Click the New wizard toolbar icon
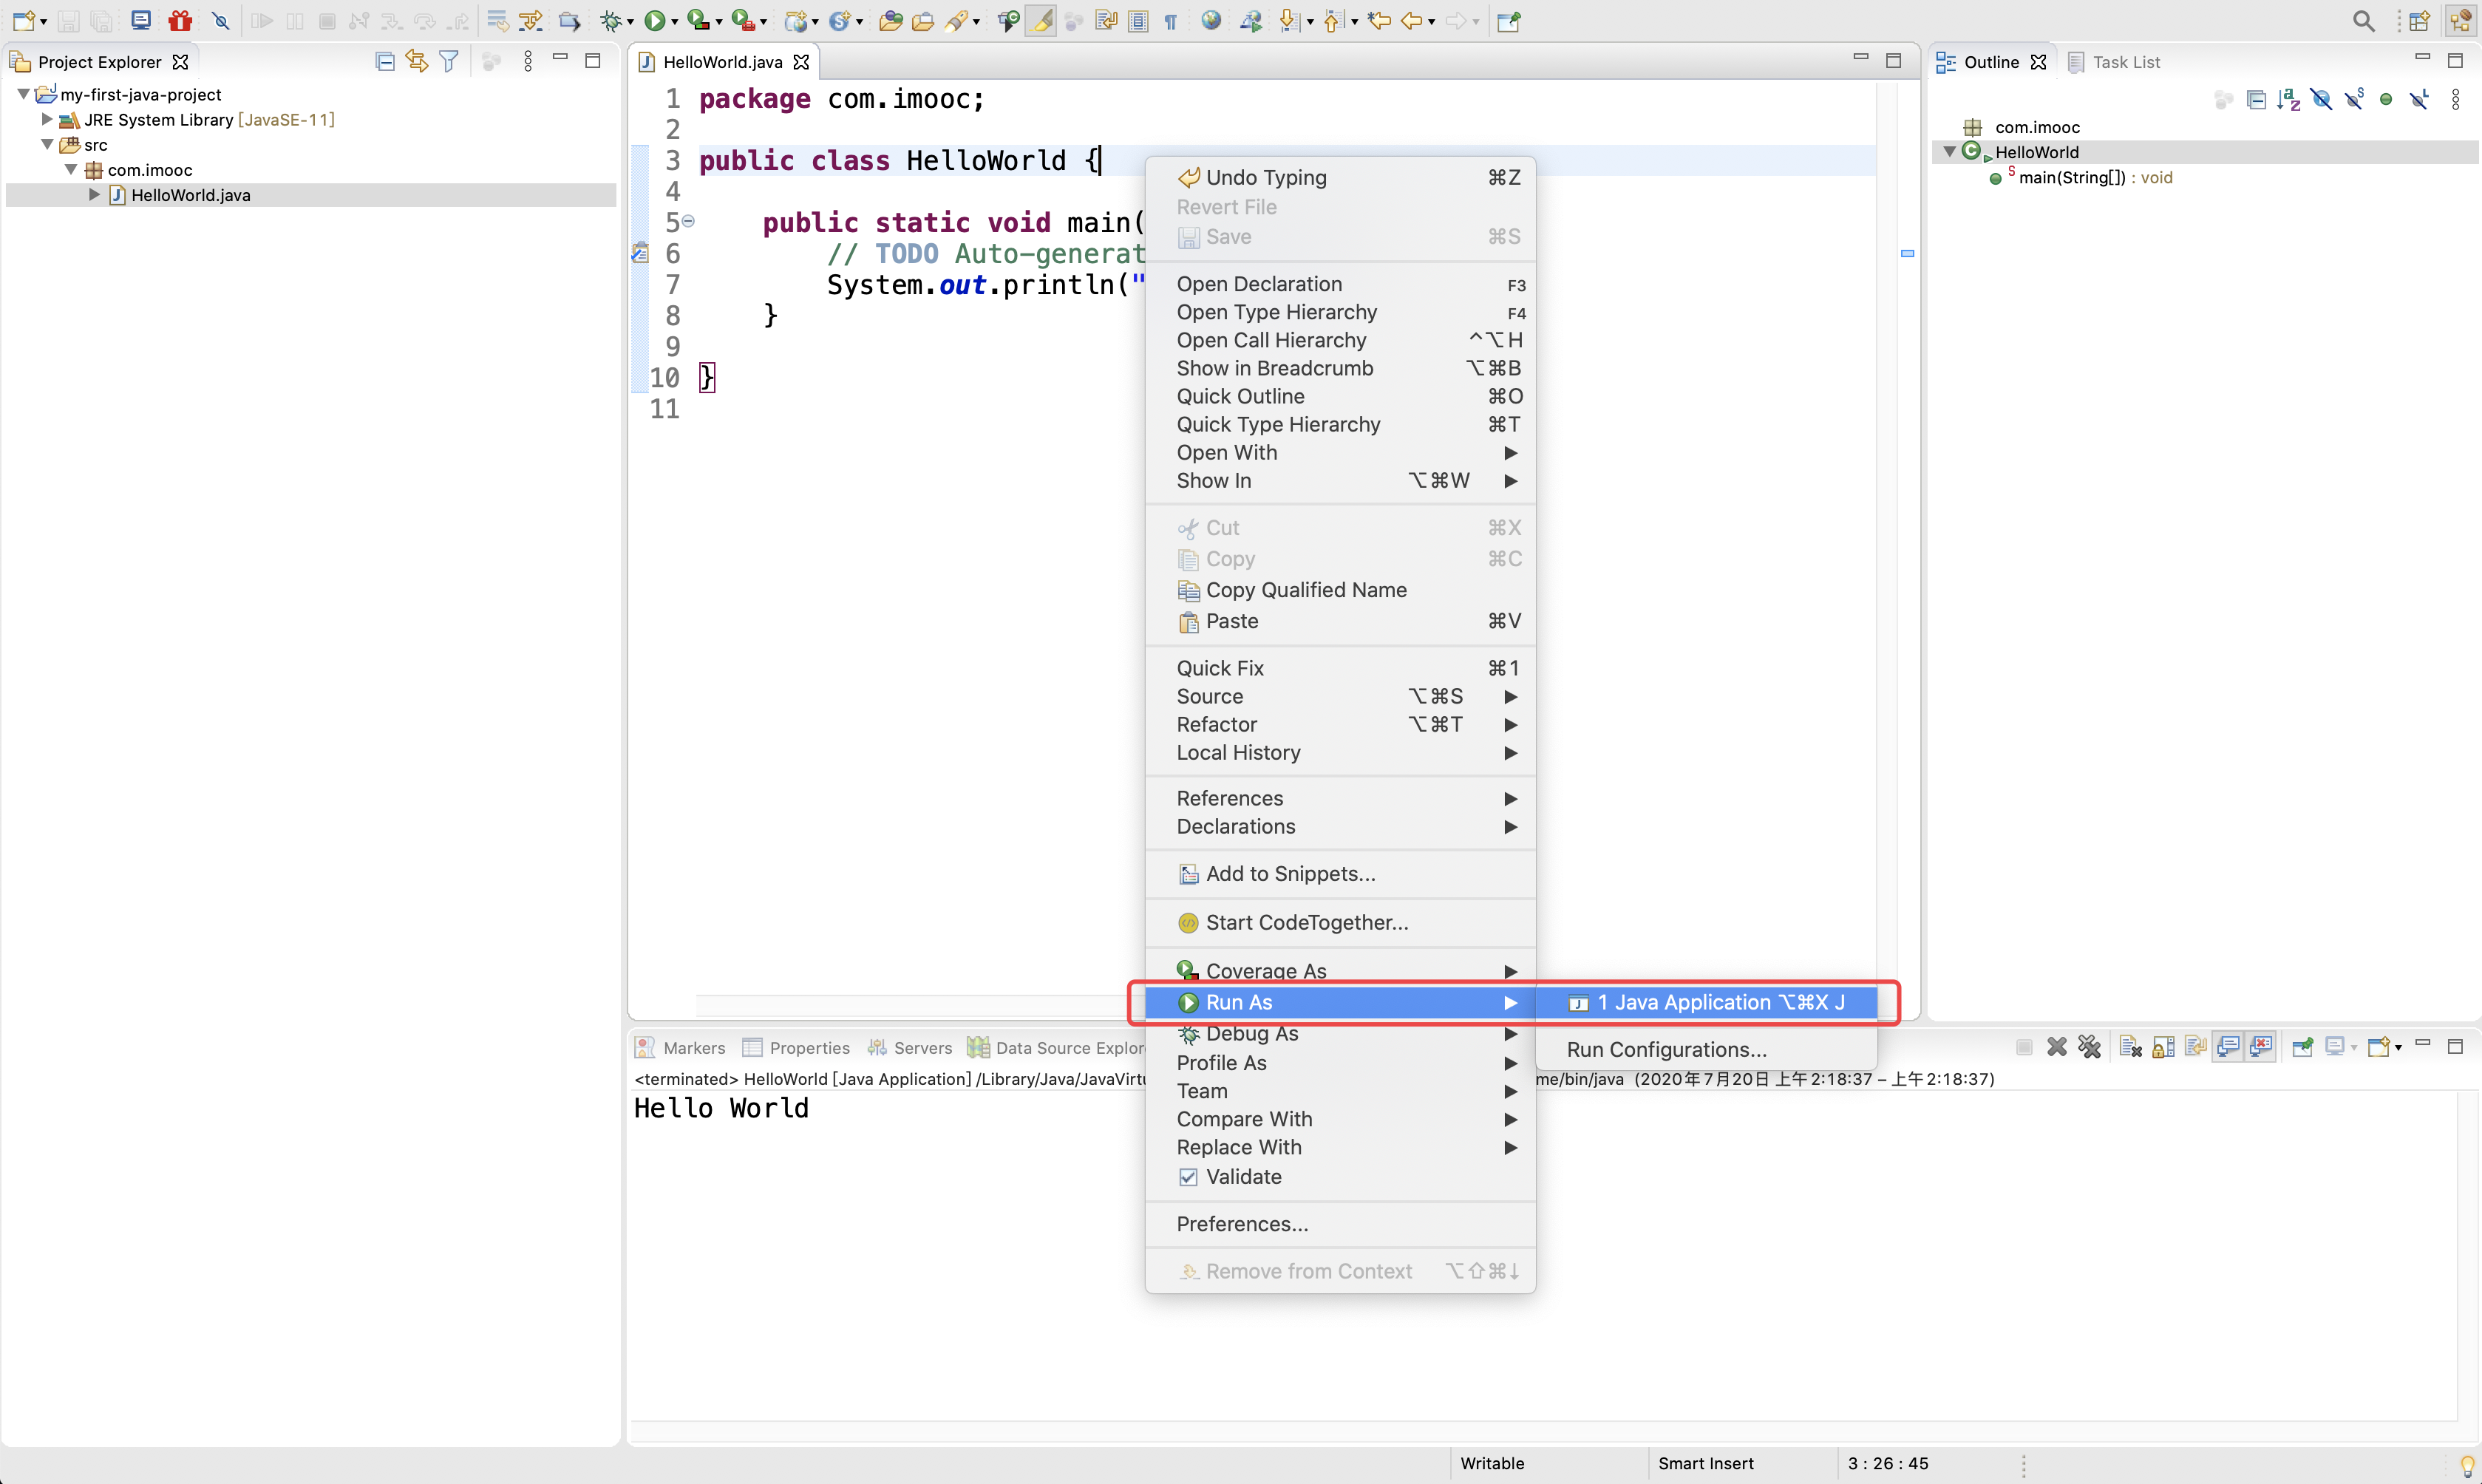Screen dimensions: 2482x1484 (24, 20)
